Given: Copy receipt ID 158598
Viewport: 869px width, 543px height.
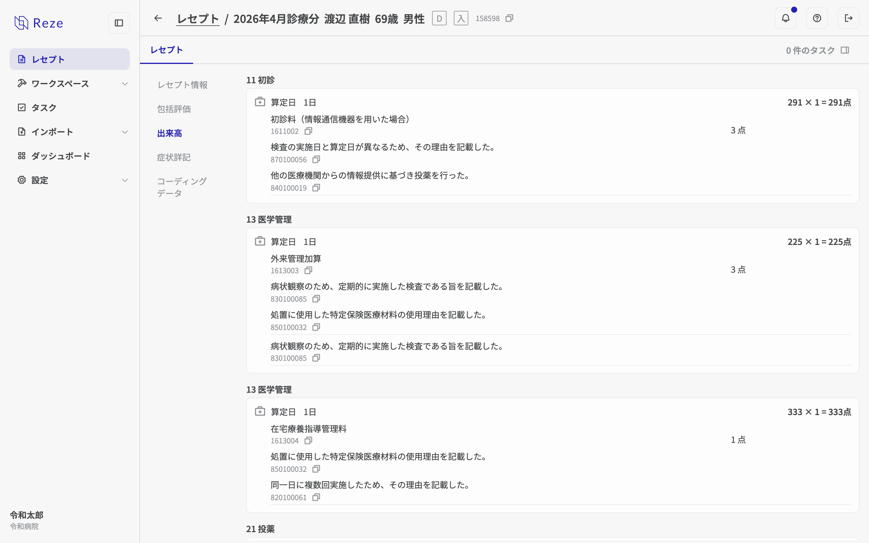Looking at the screenshot, I should coord(509,18).
